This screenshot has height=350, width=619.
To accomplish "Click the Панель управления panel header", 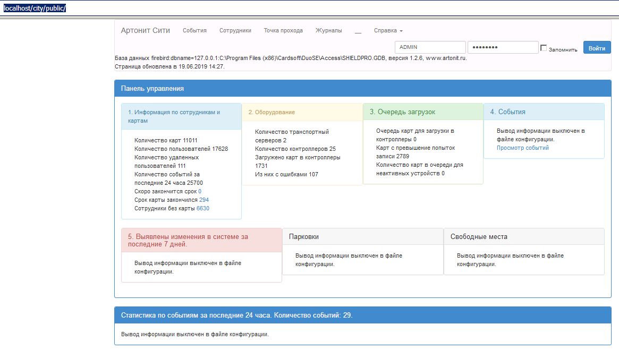I will click(x=152, y=89).
